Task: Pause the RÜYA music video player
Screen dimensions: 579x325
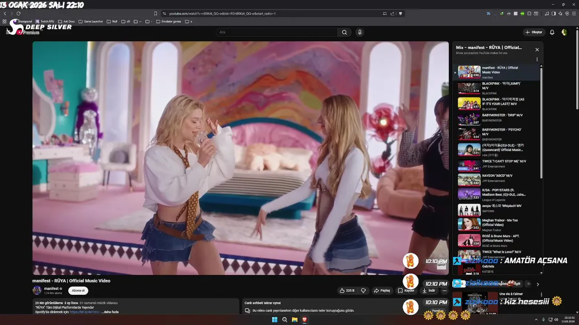Action: pos(240,158)
